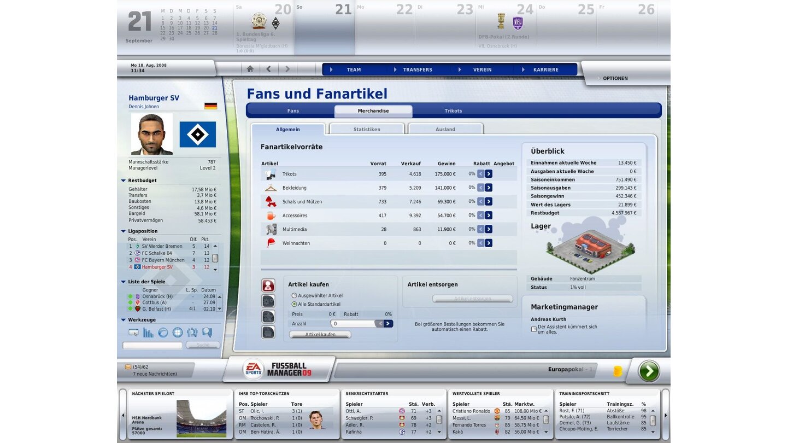Open the Statistiken sub-tab

[367, 129]
